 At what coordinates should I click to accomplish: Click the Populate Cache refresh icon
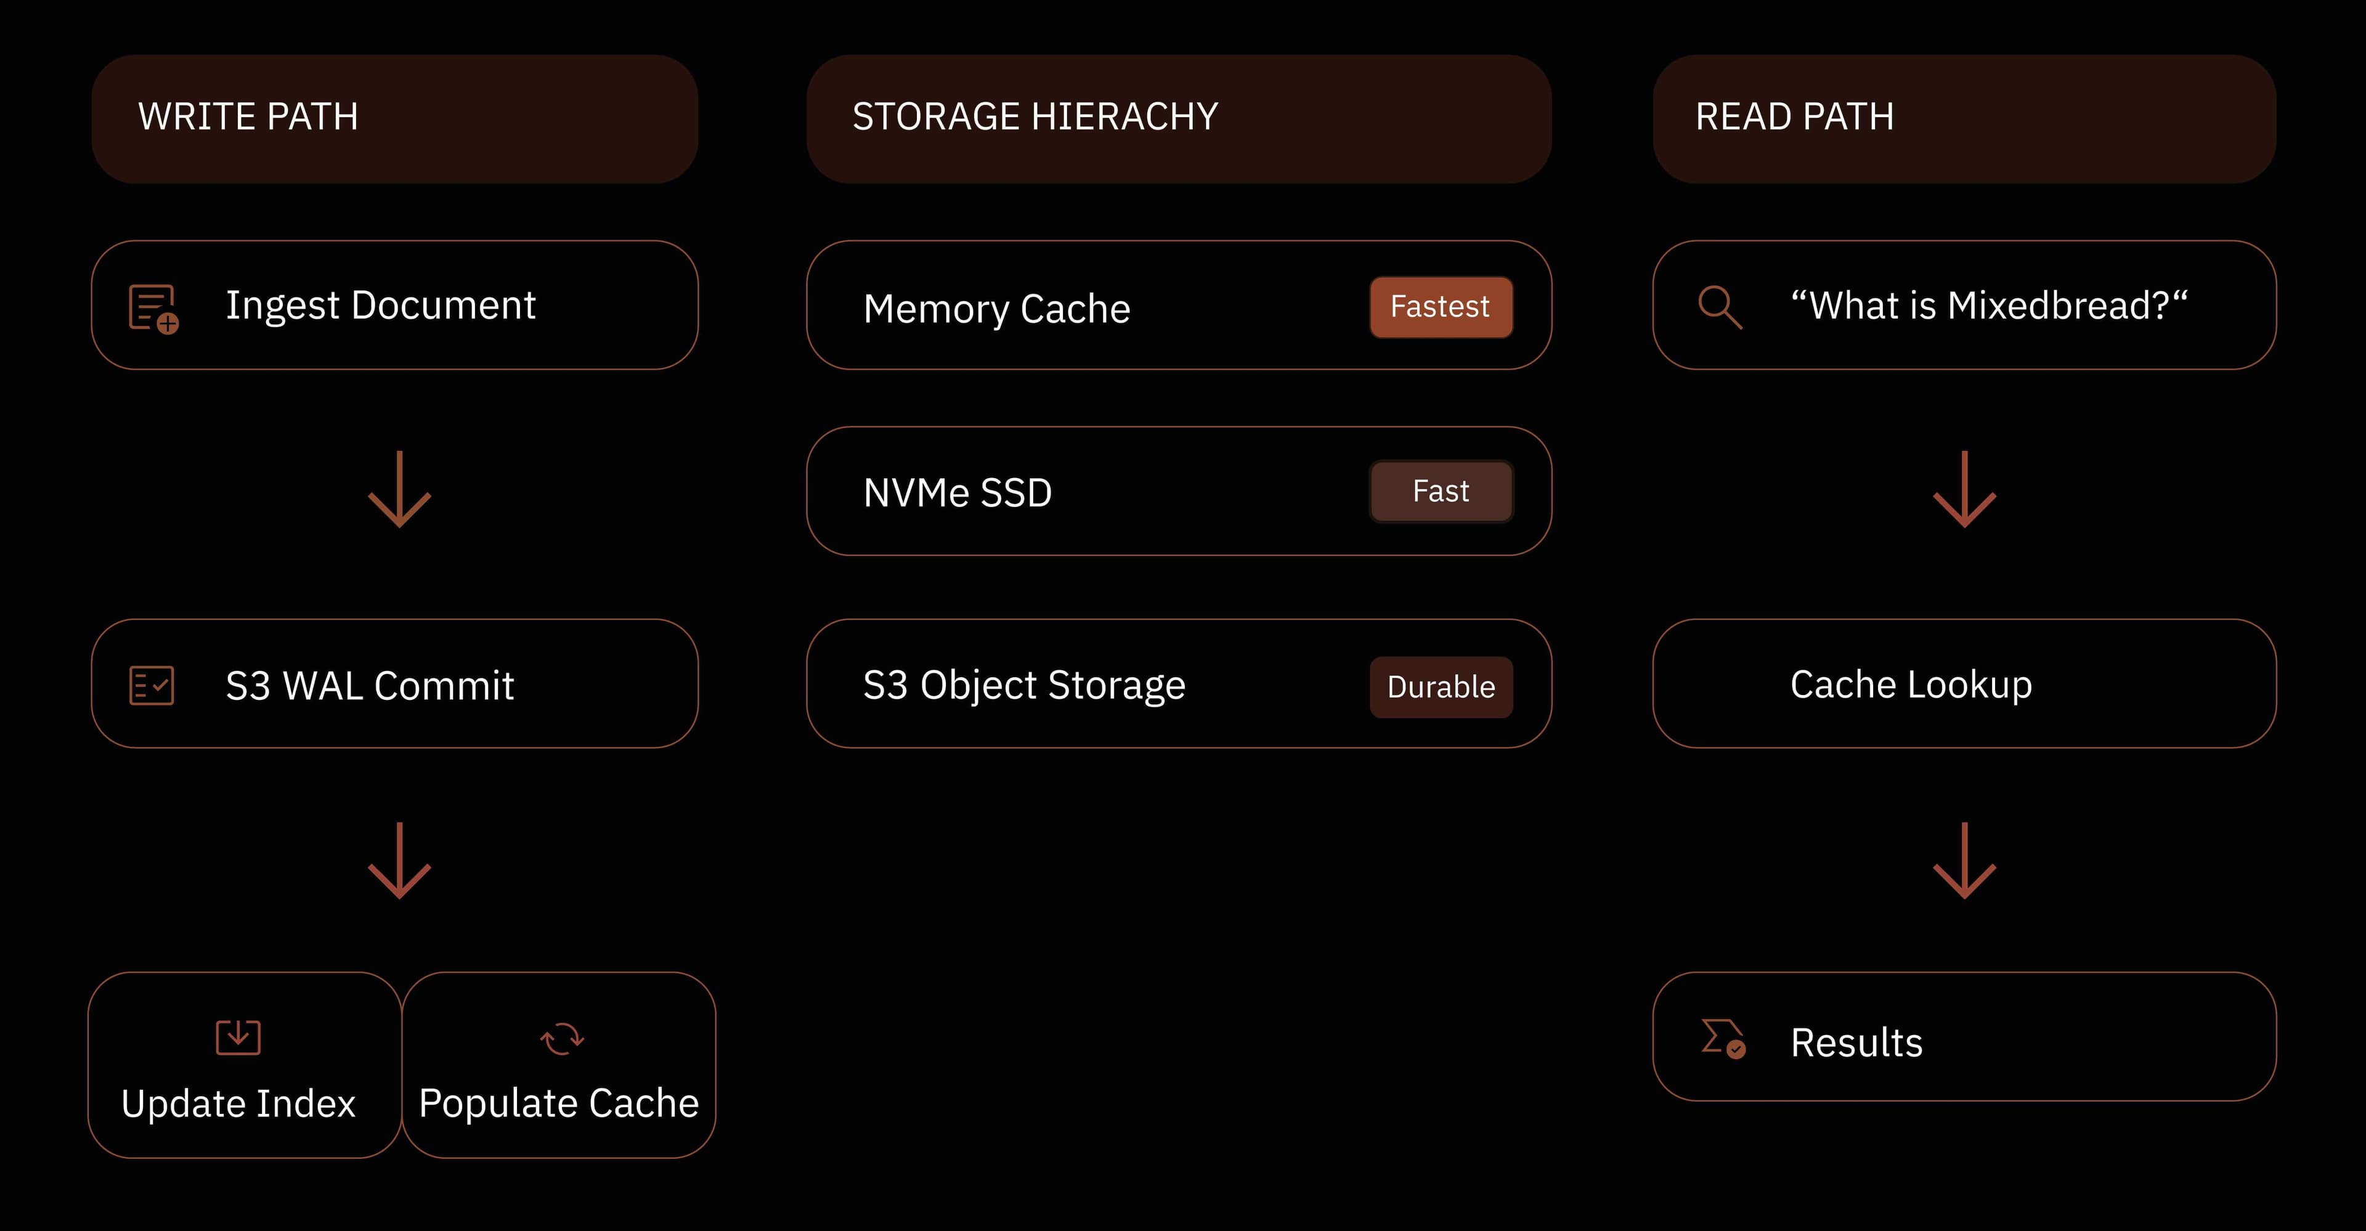click(x=562, y=1038)
